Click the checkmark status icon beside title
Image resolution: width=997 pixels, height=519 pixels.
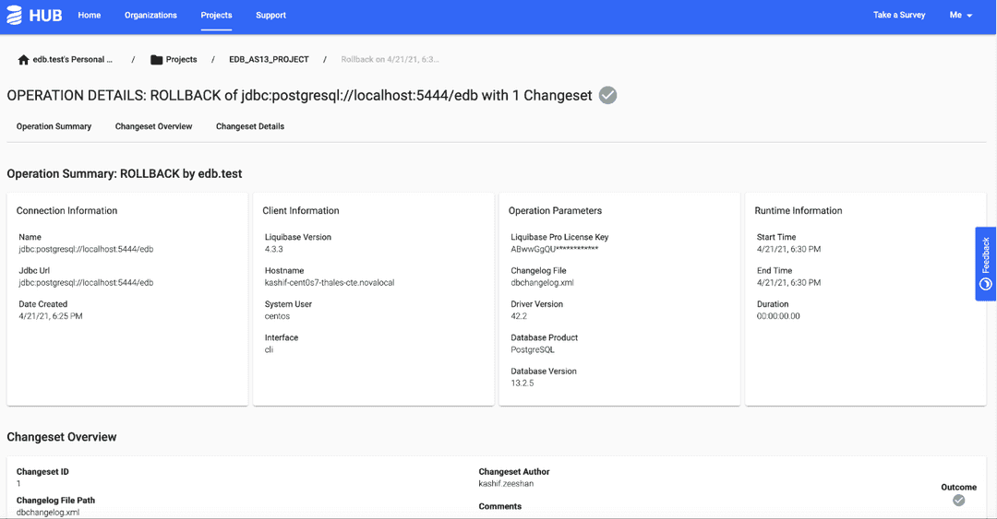(607, 95)
